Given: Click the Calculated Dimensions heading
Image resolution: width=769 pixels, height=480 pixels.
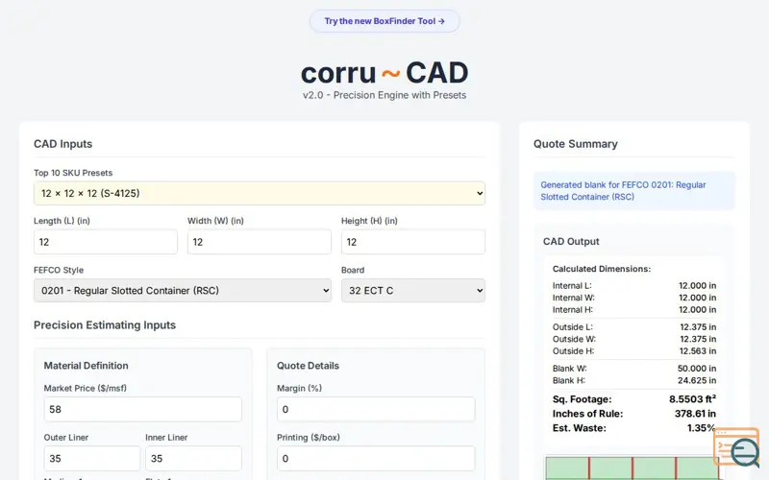Looking at the screenshot, I should coord(602,269).
